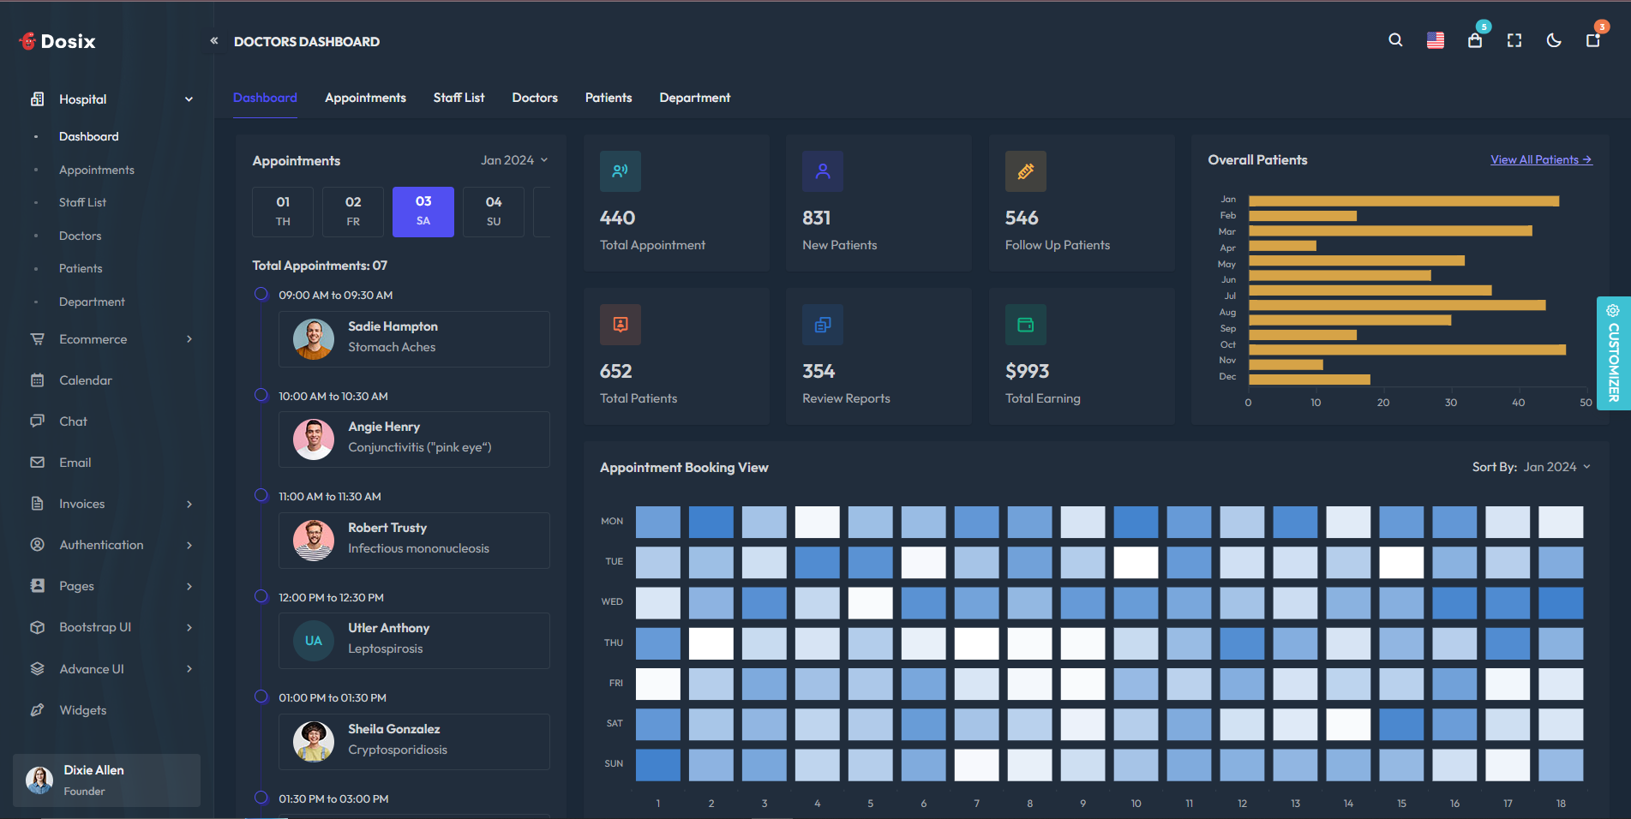Switch to the Patients tab
This screenshot has width=1631, height=819.
(609, 98)
